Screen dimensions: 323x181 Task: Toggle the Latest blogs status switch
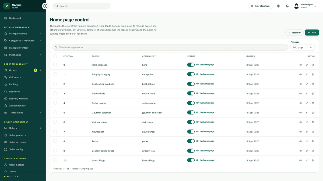(x=191, y=160)
